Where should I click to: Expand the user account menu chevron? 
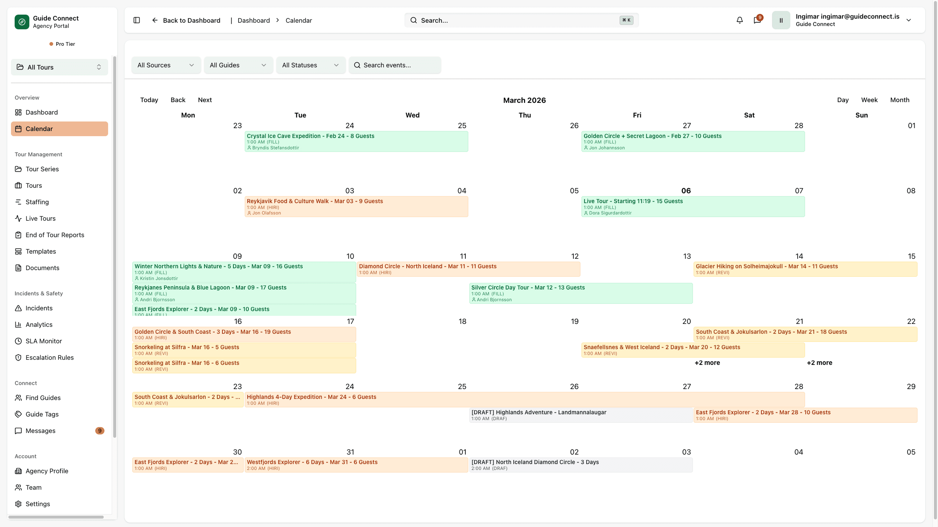[908, 20]
